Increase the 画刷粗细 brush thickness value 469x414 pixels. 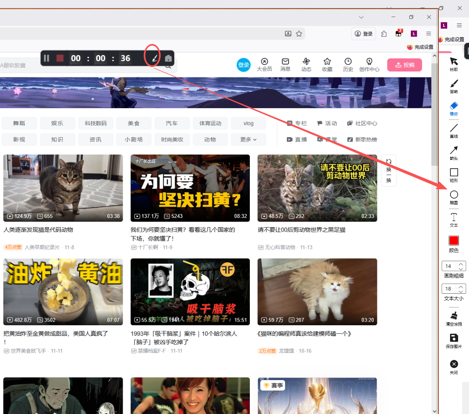coord(461,263)
